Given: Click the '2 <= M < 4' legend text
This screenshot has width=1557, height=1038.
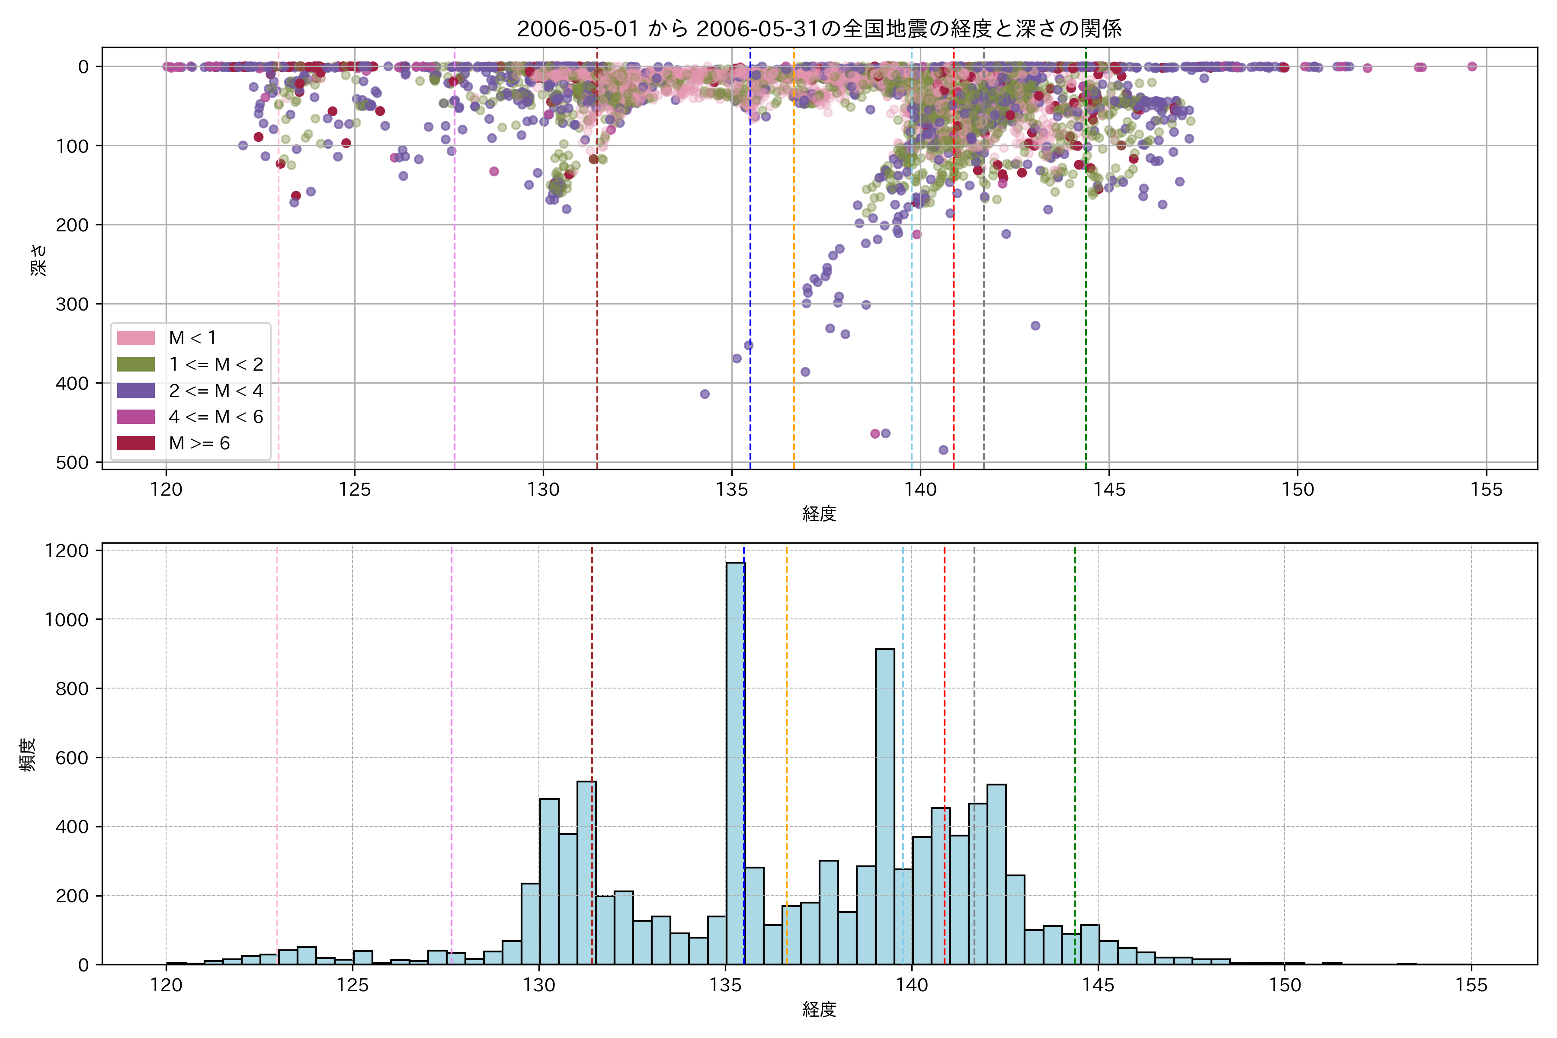Looking at the screenshot, I should pyautogui.click(x=216, y=391).
